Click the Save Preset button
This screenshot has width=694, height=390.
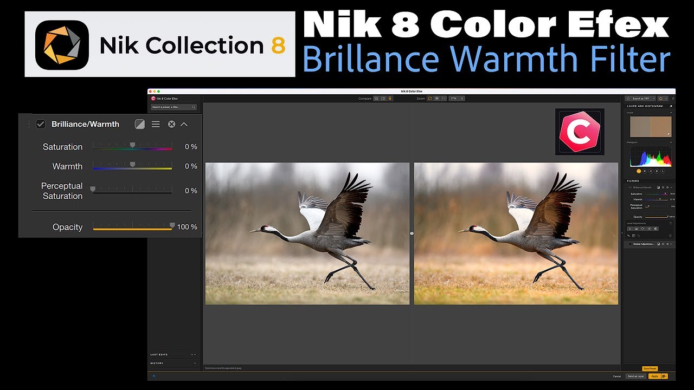[x=650, y=368]
